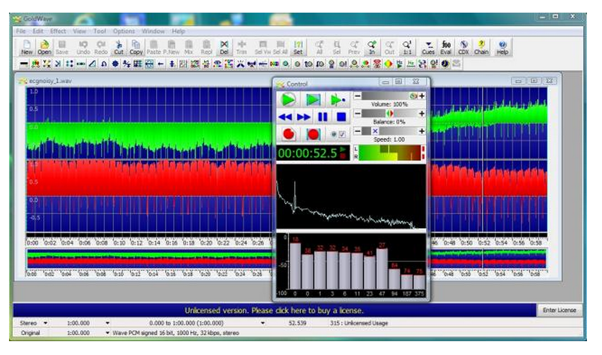Copy selection with the Copy icon

tap(136, 48)
